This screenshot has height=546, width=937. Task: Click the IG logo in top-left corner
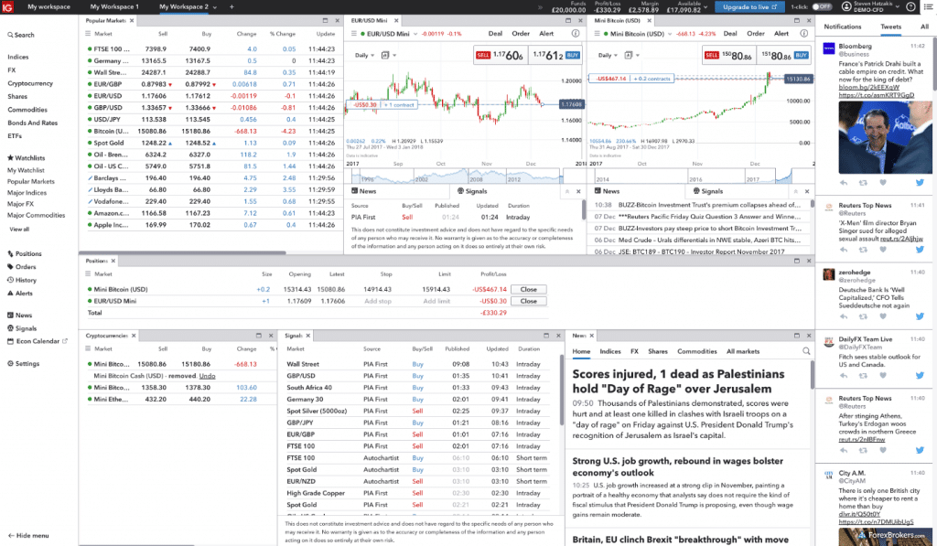pos(9,6)
